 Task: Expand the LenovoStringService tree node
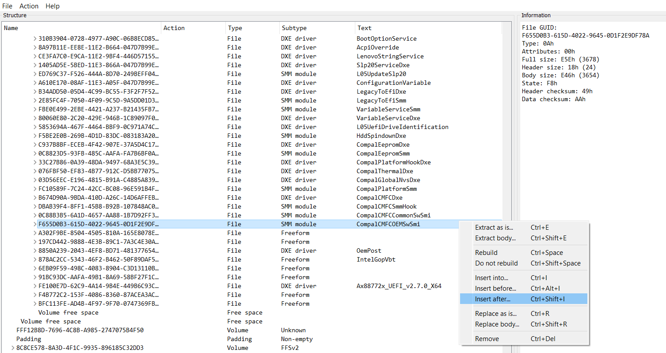pos(35,56)
